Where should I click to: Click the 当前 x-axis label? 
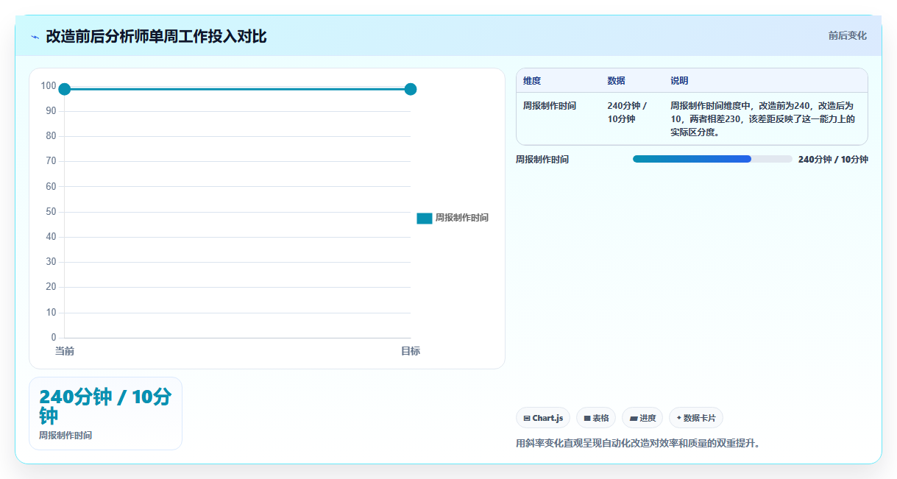coord(65,351)
